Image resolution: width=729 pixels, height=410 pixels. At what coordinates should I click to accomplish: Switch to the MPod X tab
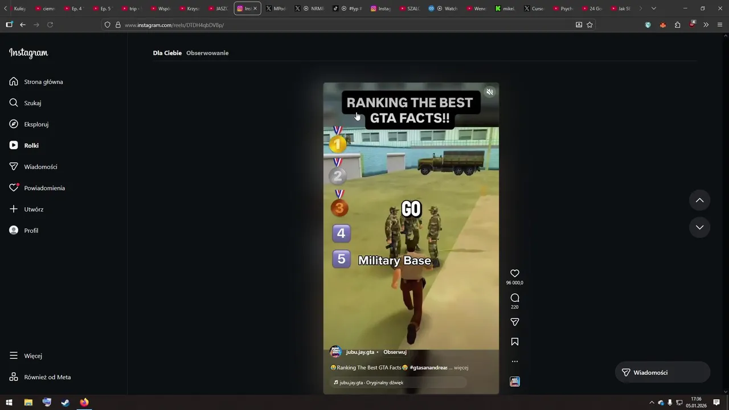[x=275, y=9]
